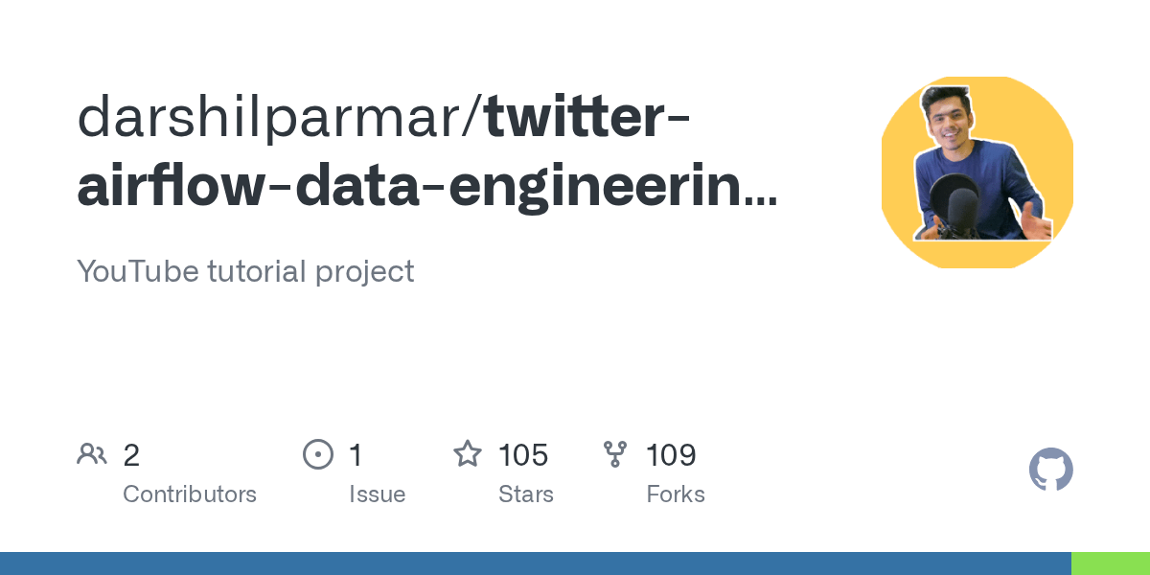Click the GitHub Octocat logo

click(1050, 471)
